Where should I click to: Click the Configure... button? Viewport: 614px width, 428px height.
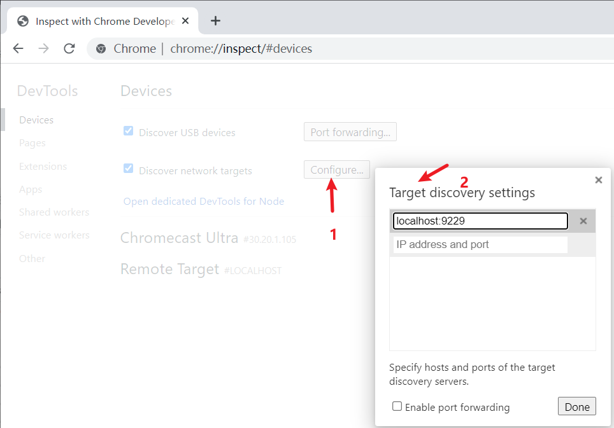pos(337,170)
